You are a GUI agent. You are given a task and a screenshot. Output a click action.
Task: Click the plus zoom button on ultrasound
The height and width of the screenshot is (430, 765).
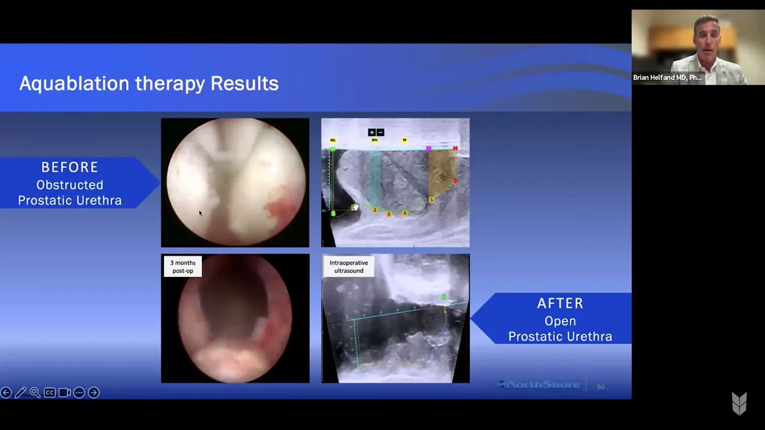[372, 132]
